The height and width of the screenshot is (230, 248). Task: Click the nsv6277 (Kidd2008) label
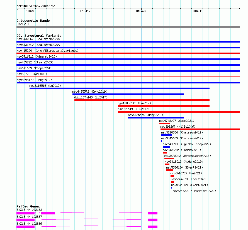pyautogui.click(x=32, y=74)
